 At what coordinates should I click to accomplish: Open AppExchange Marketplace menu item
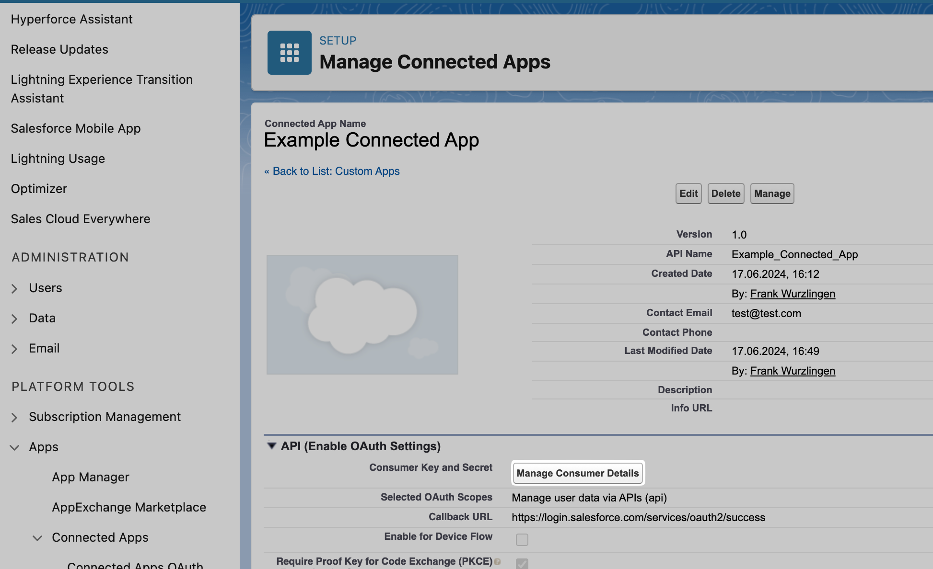click(x=129, y=507)
